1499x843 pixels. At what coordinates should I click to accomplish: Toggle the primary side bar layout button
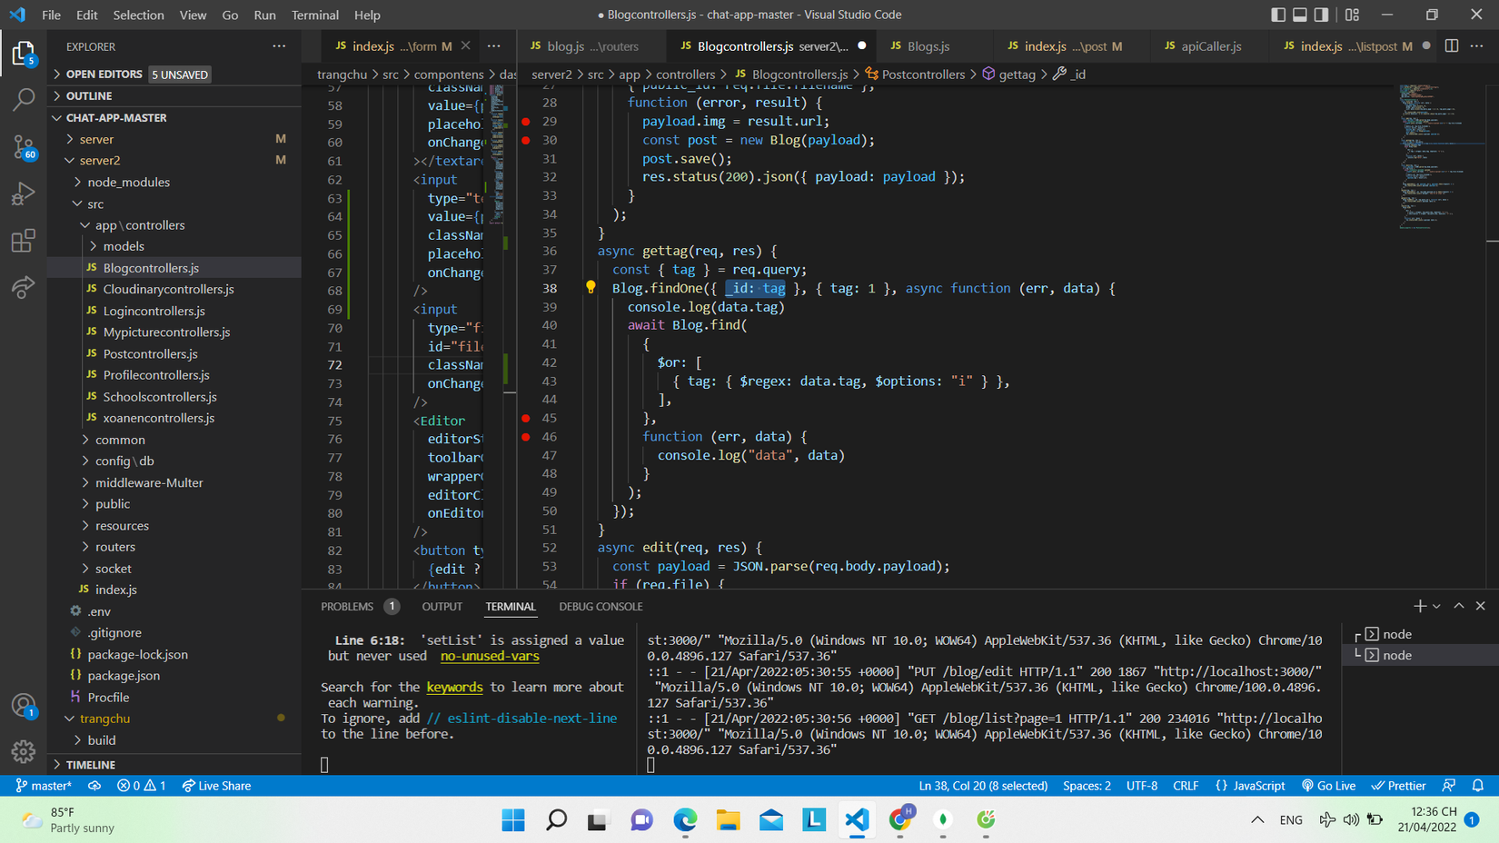(x=1278, y=15)
